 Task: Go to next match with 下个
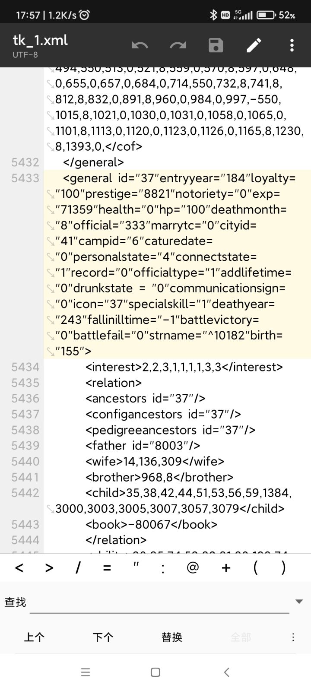coord(103,637)
